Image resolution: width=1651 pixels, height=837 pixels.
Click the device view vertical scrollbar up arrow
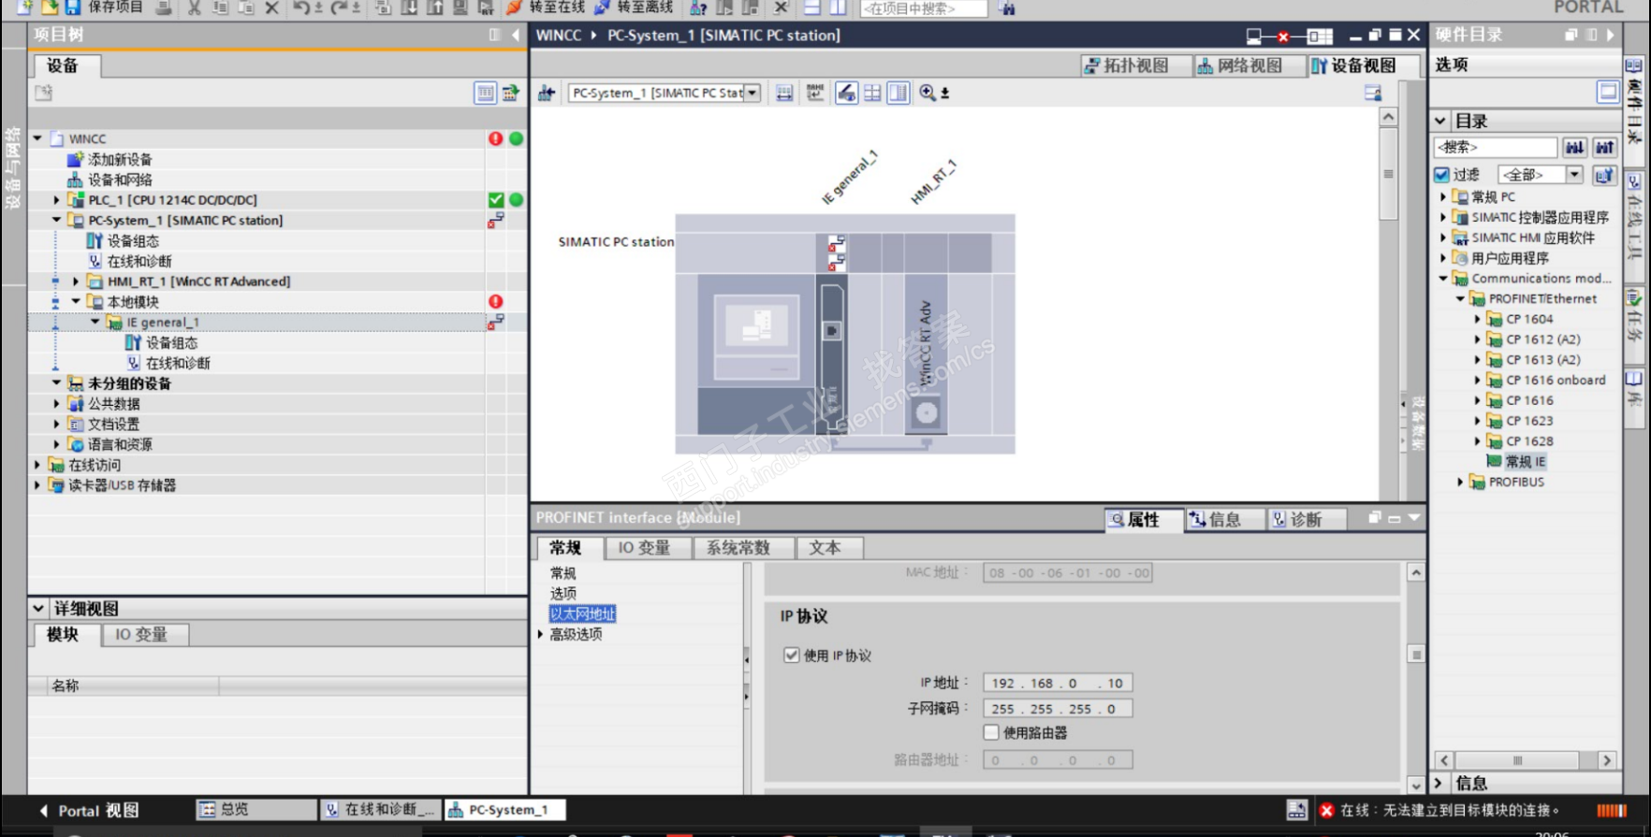pyautogui.click(x=1389, y=117)
